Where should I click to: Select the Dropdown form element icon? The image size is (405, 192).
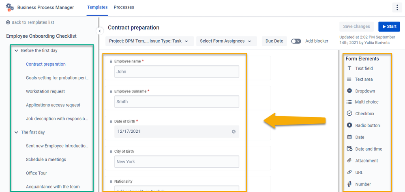click(x=349, y=91)
